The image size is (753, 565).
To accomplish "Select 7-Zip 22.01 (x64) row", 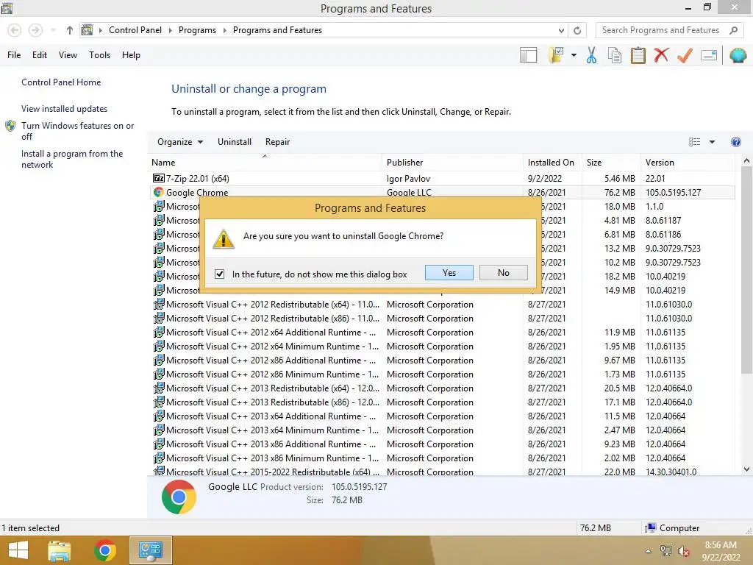I will point(442,178).
